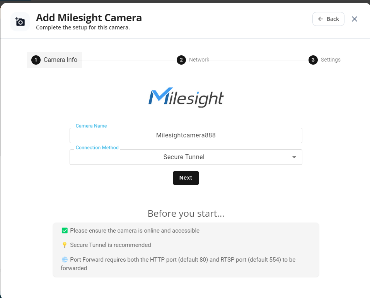Jump to the Settings step
The image size is (370, 298).
coord(324,60)
